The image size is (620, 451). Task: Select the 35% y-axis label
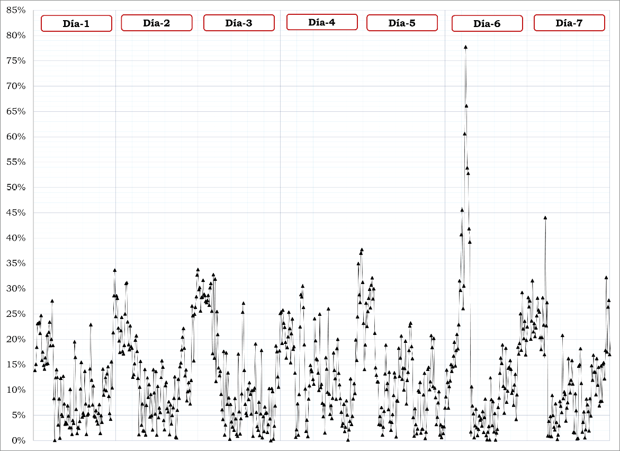pos(16,263)
